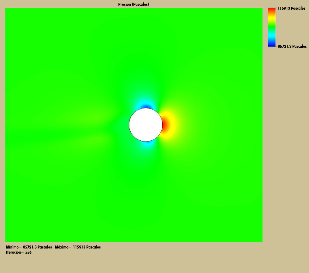This screenshot has height=273, width=309.
Task: Click the 'Máximo= 115913 Pascales' status text
Action: pyautogui.click(x=78, y=247)
